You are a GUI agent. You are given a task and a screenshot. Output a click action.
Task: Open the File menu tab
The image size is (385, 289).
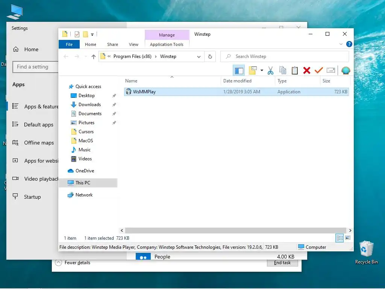69,44
